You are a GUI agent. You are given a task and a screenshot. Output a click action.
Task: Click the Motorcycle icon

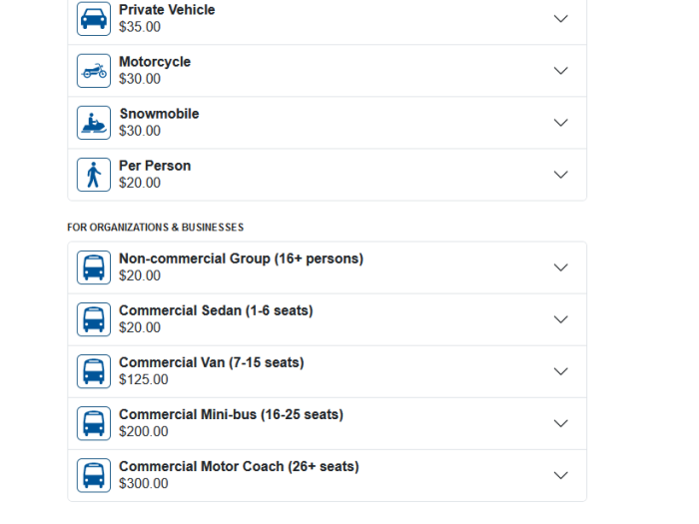(94, 71)
